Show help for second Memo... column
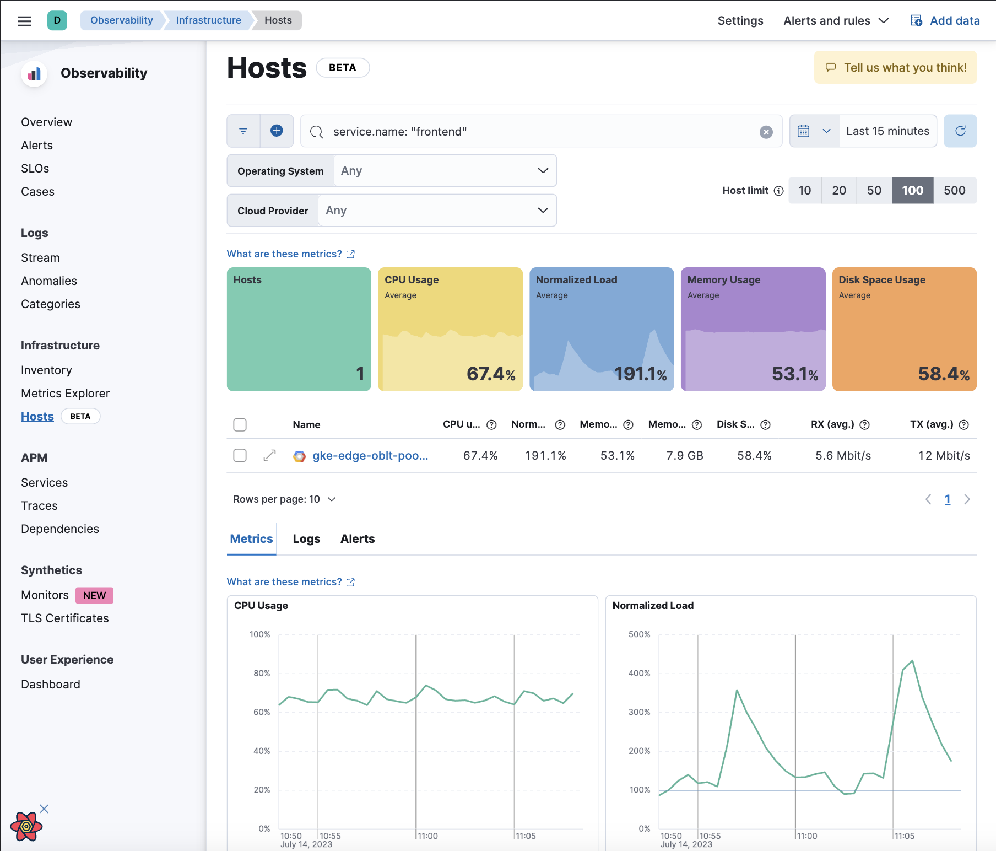Image resolution: width=996 pixels, height=851 pixels. (697, 425)
